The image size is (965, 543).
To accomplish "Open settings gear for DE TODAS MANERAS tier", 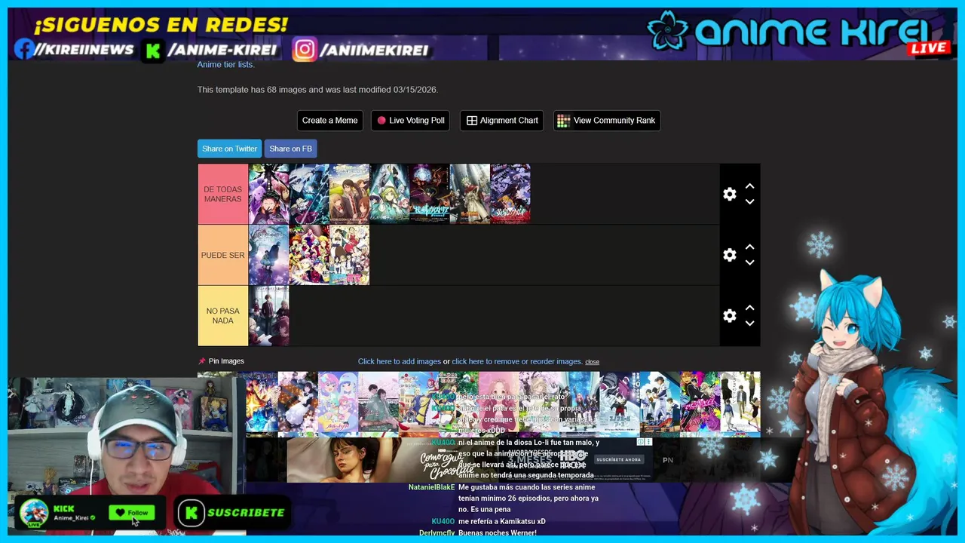I will (x=729, y=194).
